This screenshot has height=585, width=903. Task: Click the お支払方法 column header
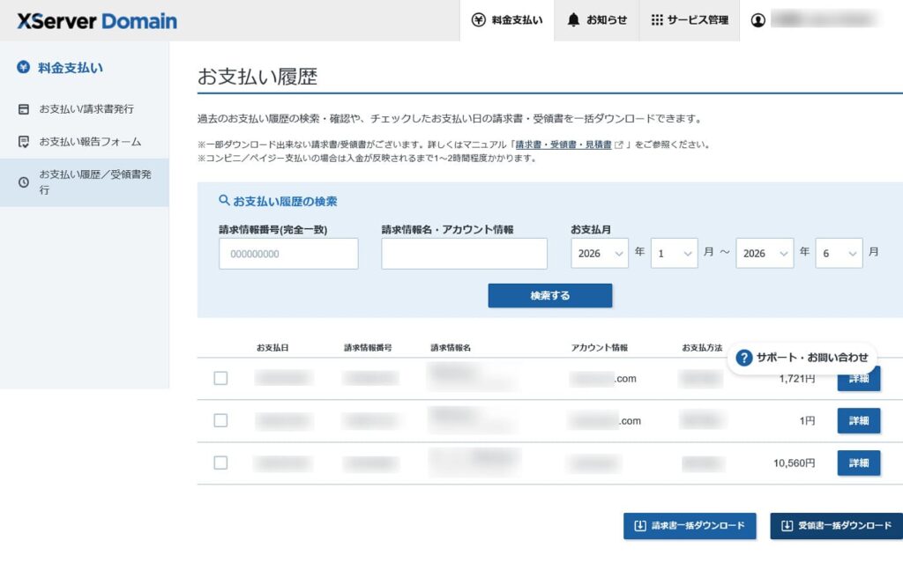pos(702,347)
